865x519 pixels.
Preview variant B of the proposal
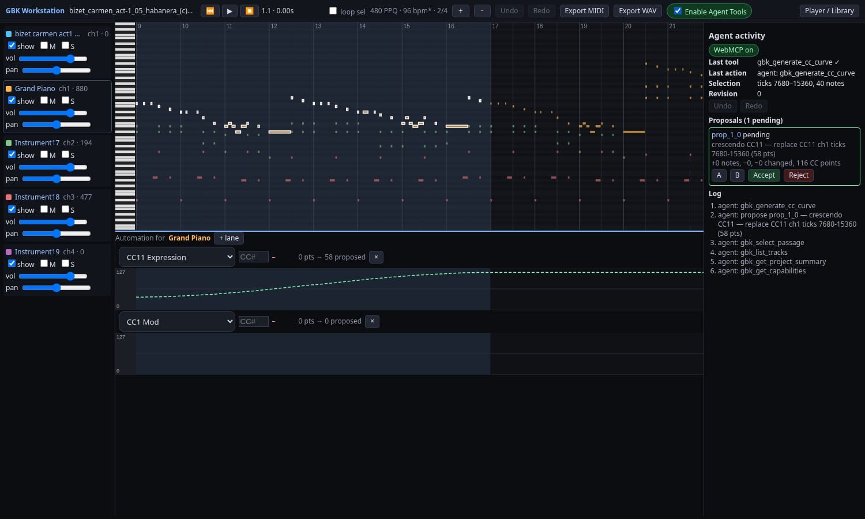click(737, 175)
